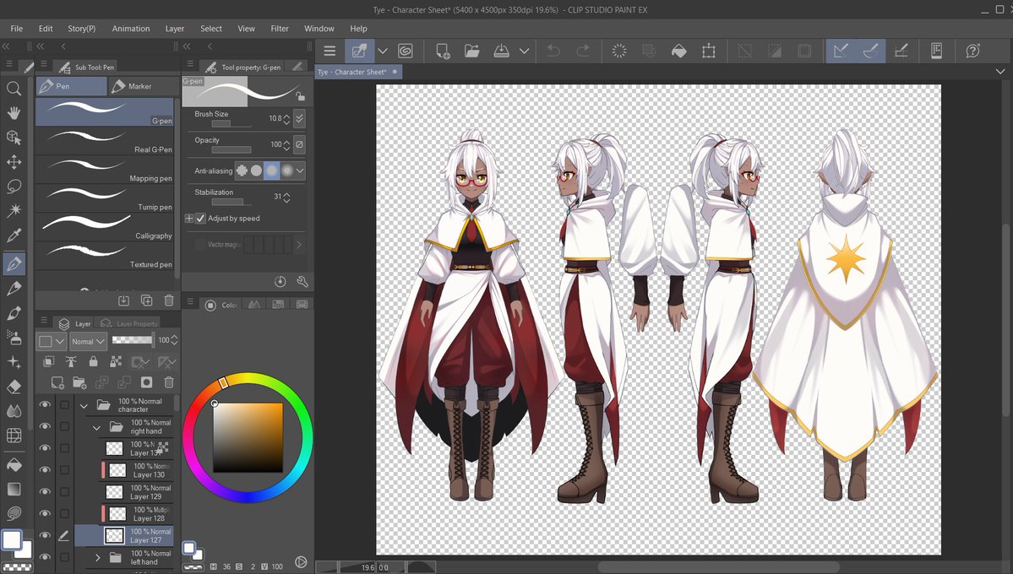Delete layer using Layer panel trash icon
Image resolution: width=1013 pixels, height=574 pixels.
[x=169, y=382]
